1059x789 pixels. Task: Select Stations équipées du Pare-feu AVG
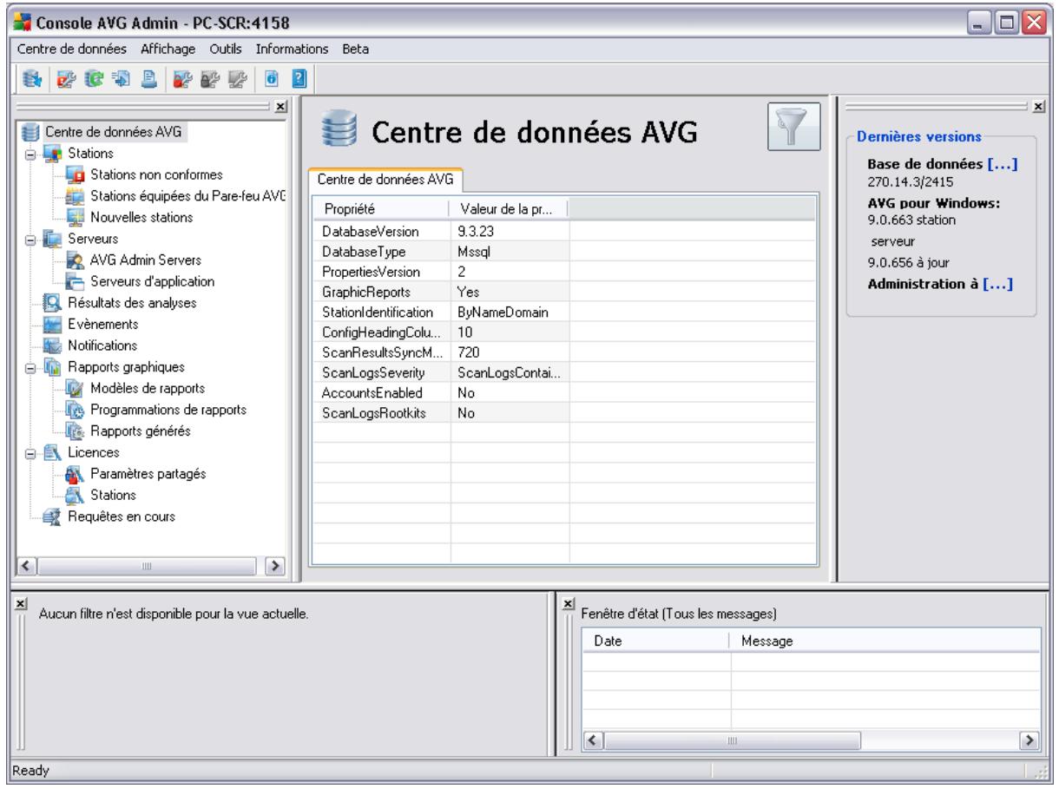pos(188,195)
